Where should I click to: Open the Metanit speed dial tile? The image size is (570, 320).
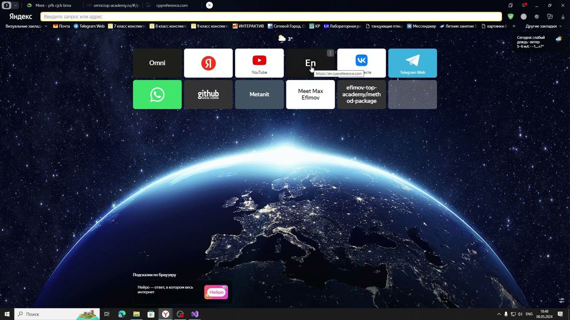[259, 94]
